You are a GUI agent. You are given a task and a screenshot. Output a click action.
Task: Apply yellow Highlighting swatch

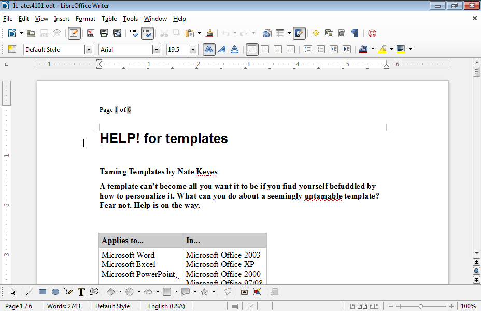point(382,49)
